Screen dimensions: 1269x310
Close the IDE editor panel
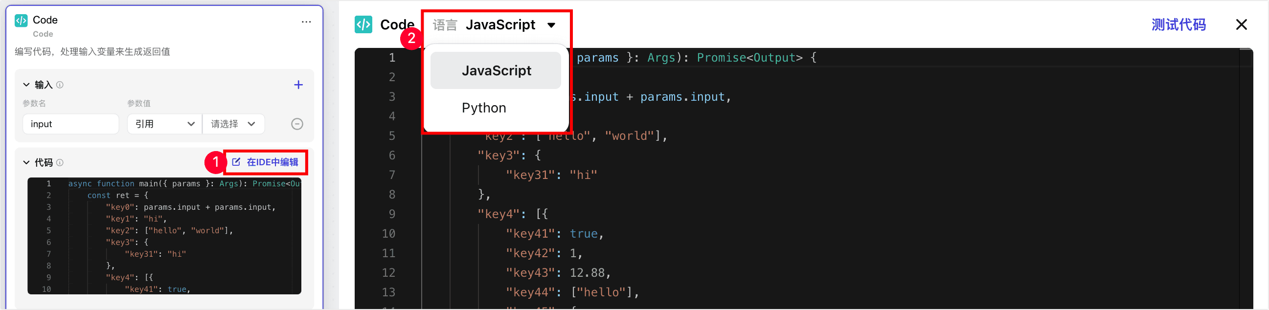click(x=1241, y=24)
